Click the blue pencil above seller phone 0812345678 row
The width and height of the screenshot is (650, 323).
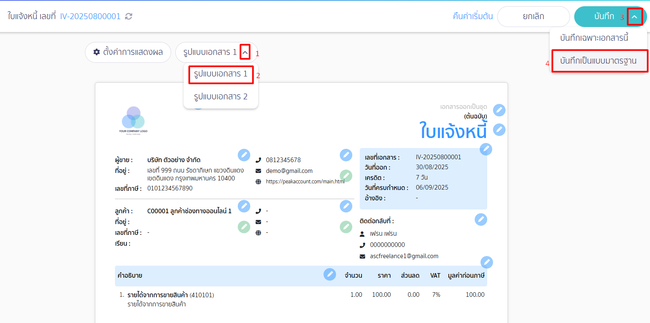coord(346,155)
